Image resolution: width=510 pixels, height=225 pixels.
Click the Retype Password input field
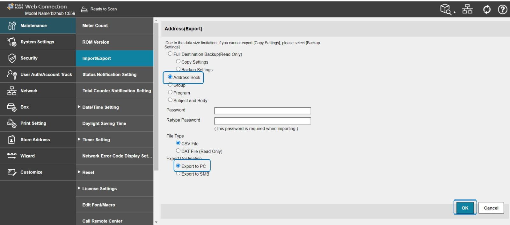(x=262, y=121)
